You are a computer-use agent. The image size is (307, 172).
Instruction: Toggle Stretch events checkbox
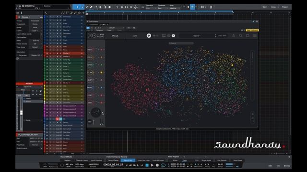coord(41,148)
